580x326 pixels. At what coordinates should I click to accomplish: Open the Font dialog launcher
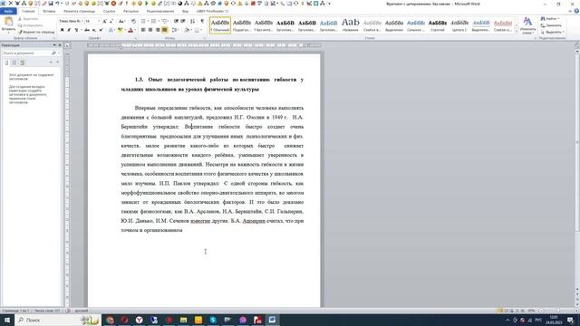pos(136,38)
